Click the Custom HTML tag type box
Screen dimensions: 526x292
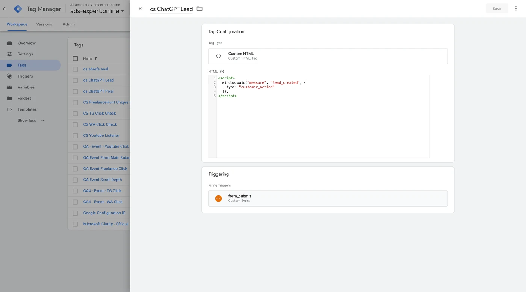(x=328, y=56)
